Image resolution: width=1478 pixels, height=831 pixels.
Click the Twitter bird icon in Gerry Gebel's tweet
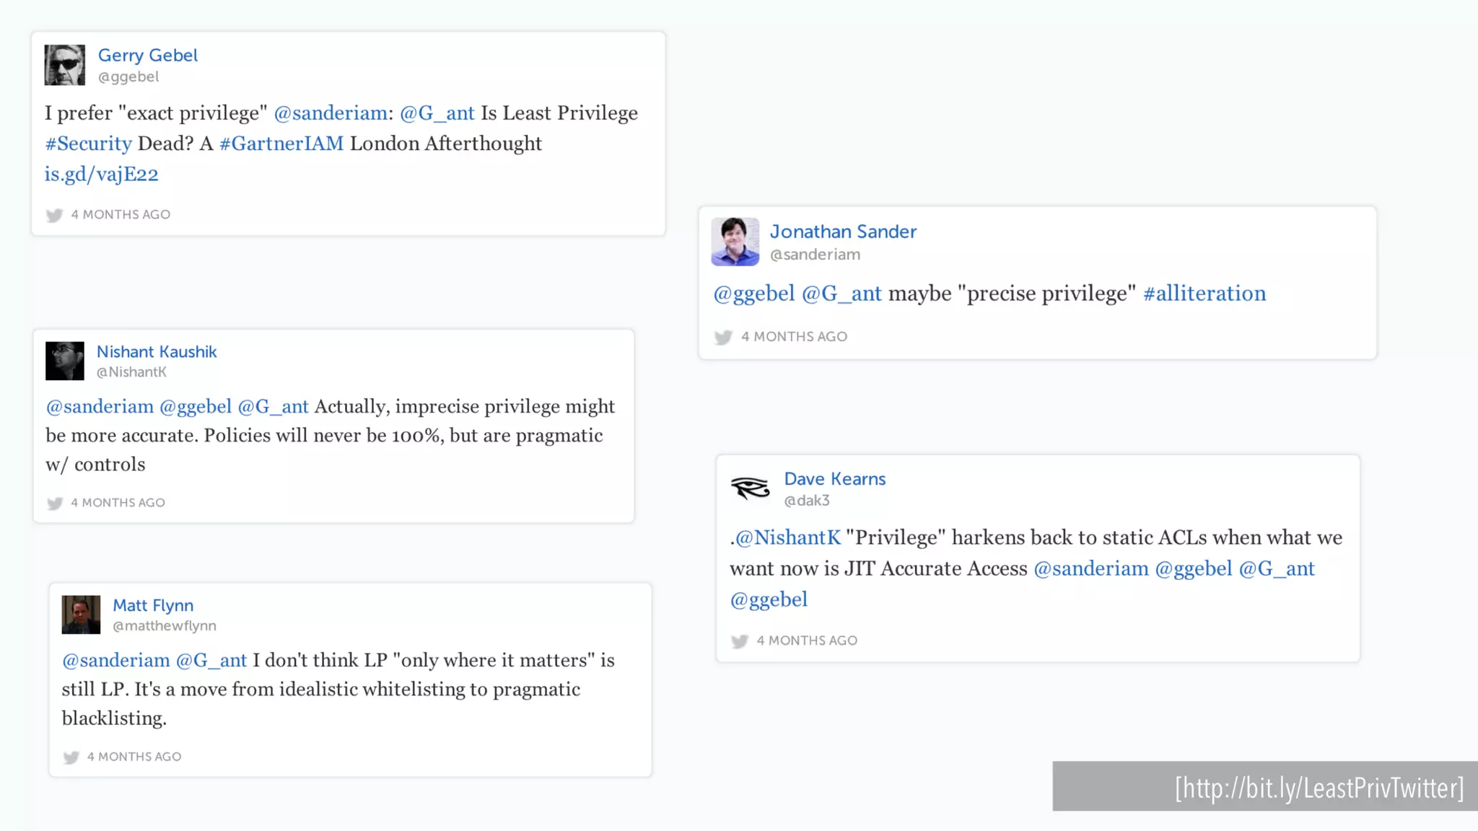54,215
